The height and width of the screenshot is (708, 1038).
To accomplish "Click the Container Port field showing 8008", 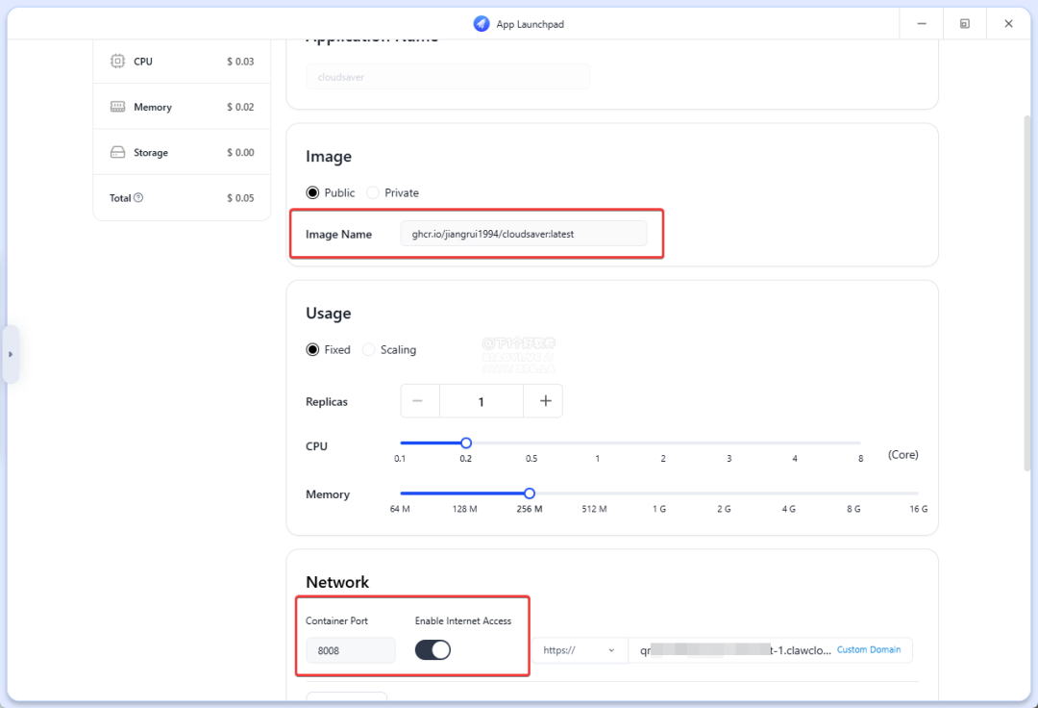I will coord(350,650).
